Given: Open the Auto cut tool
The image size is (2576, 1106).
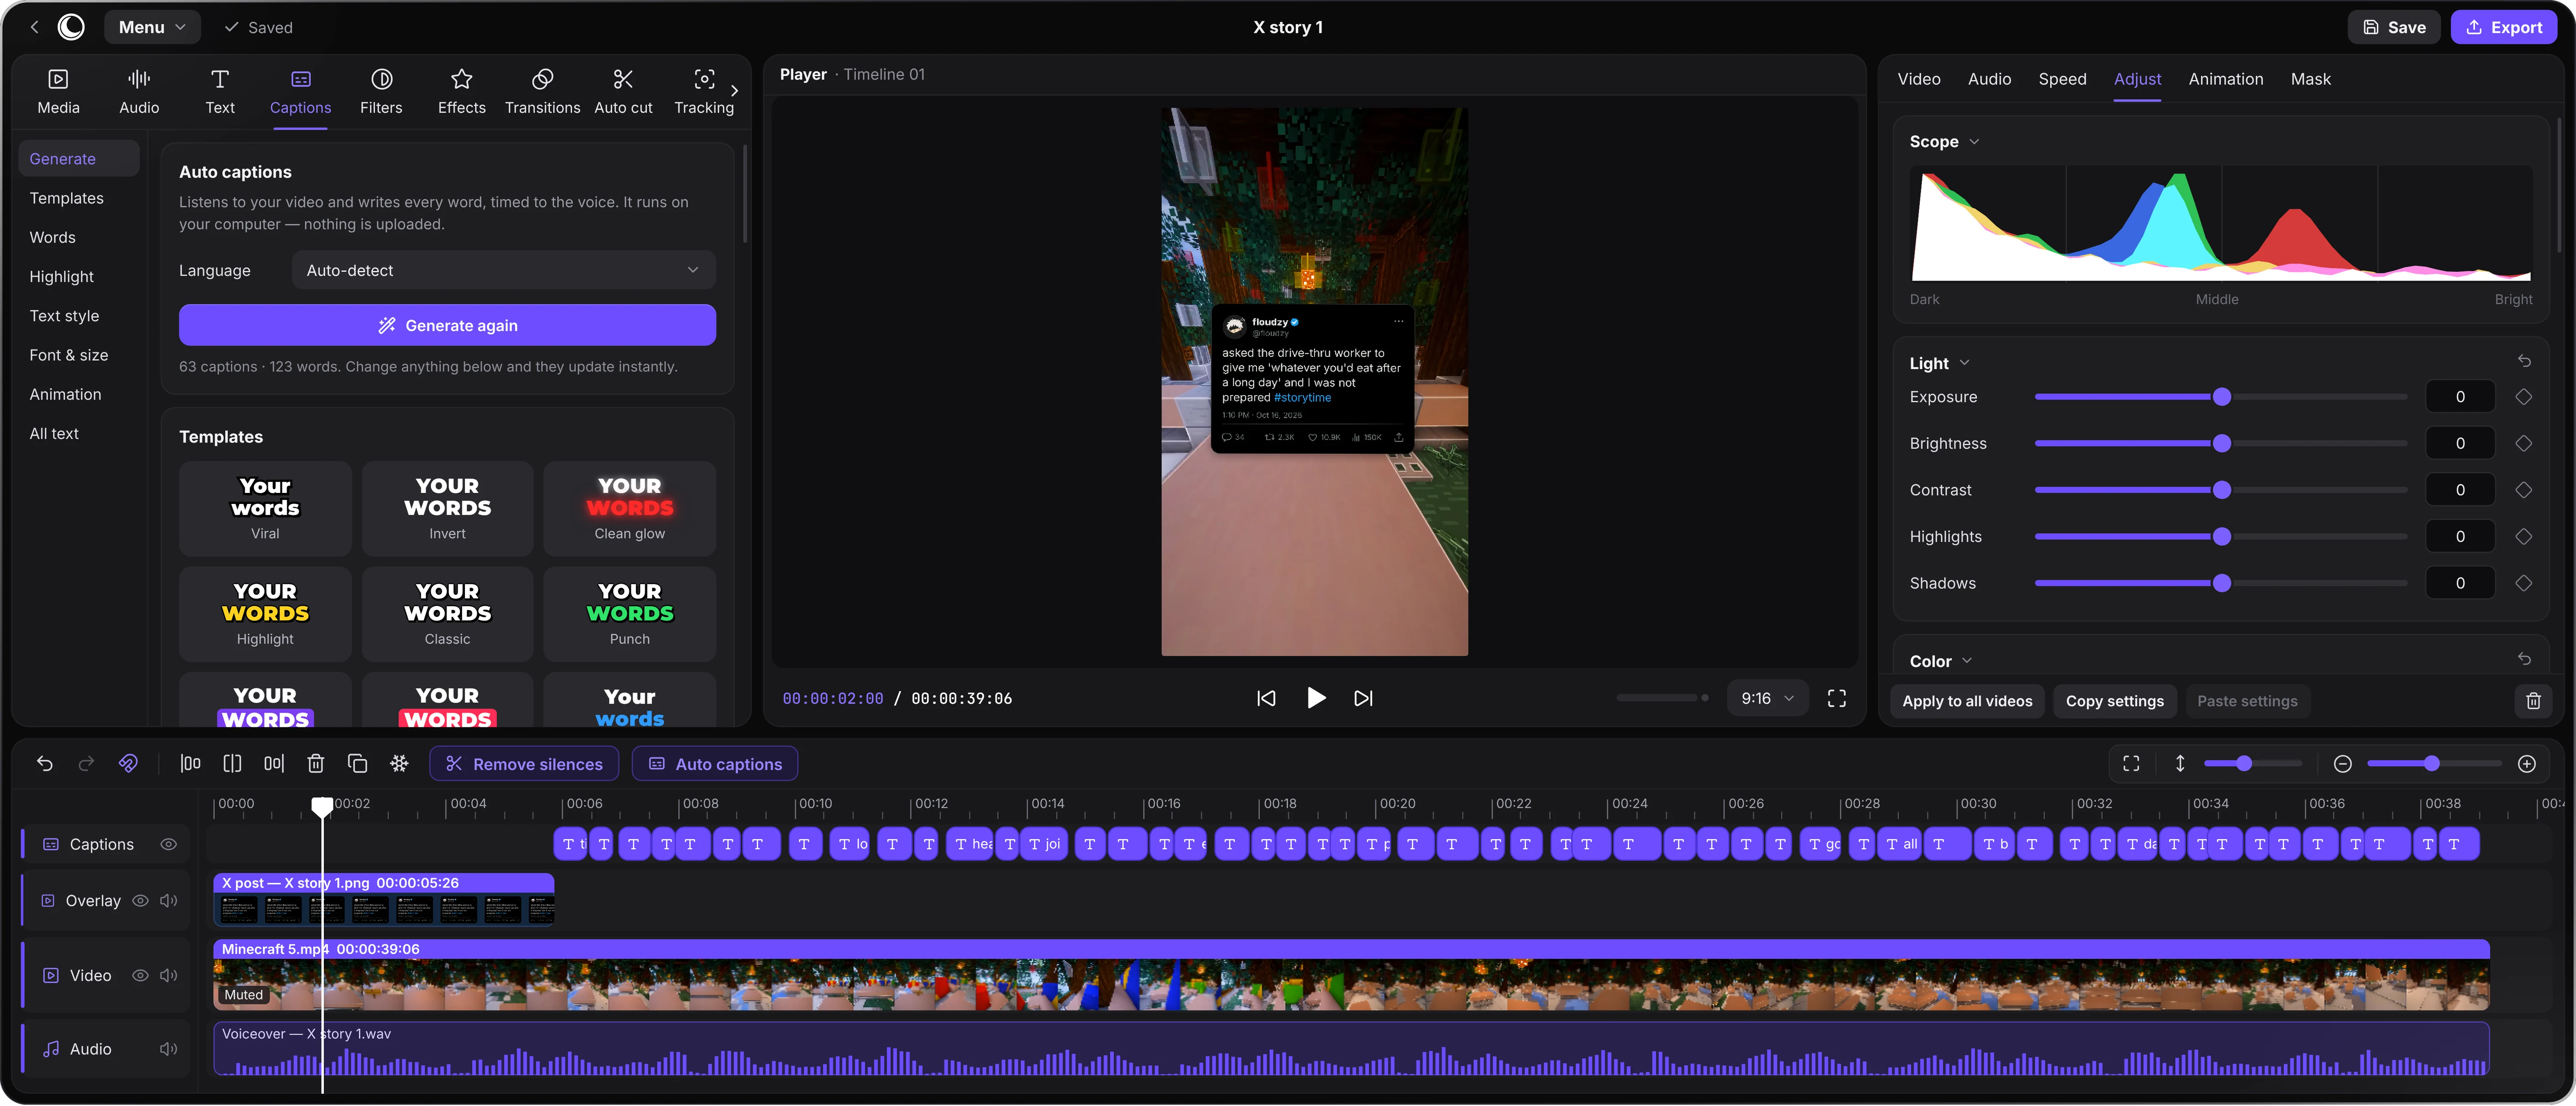Looking at the screenshot, I should [623, 91].
